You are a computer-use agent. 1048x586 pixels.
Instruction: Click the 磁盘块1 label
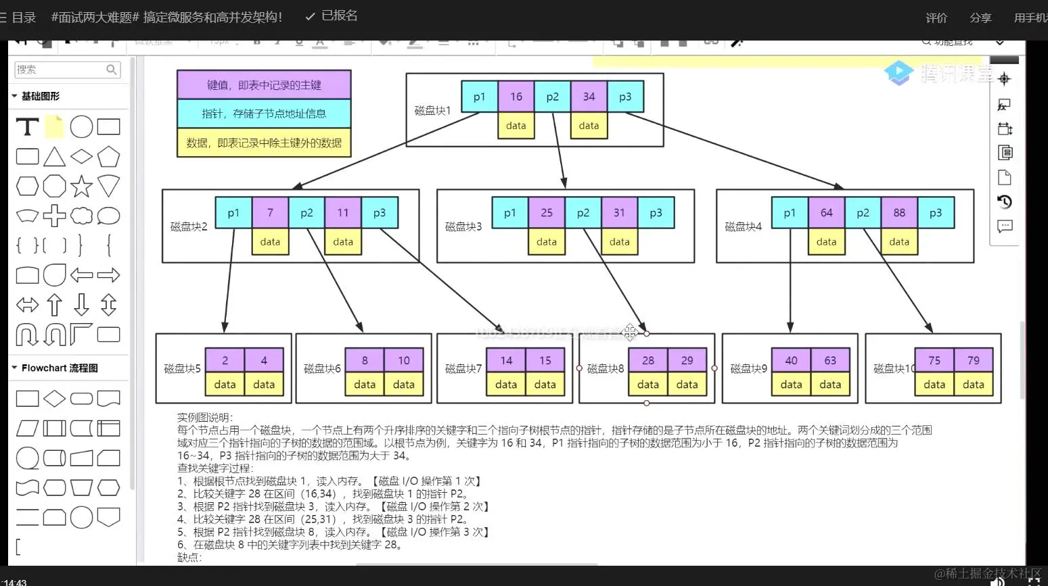click(432, 110)
